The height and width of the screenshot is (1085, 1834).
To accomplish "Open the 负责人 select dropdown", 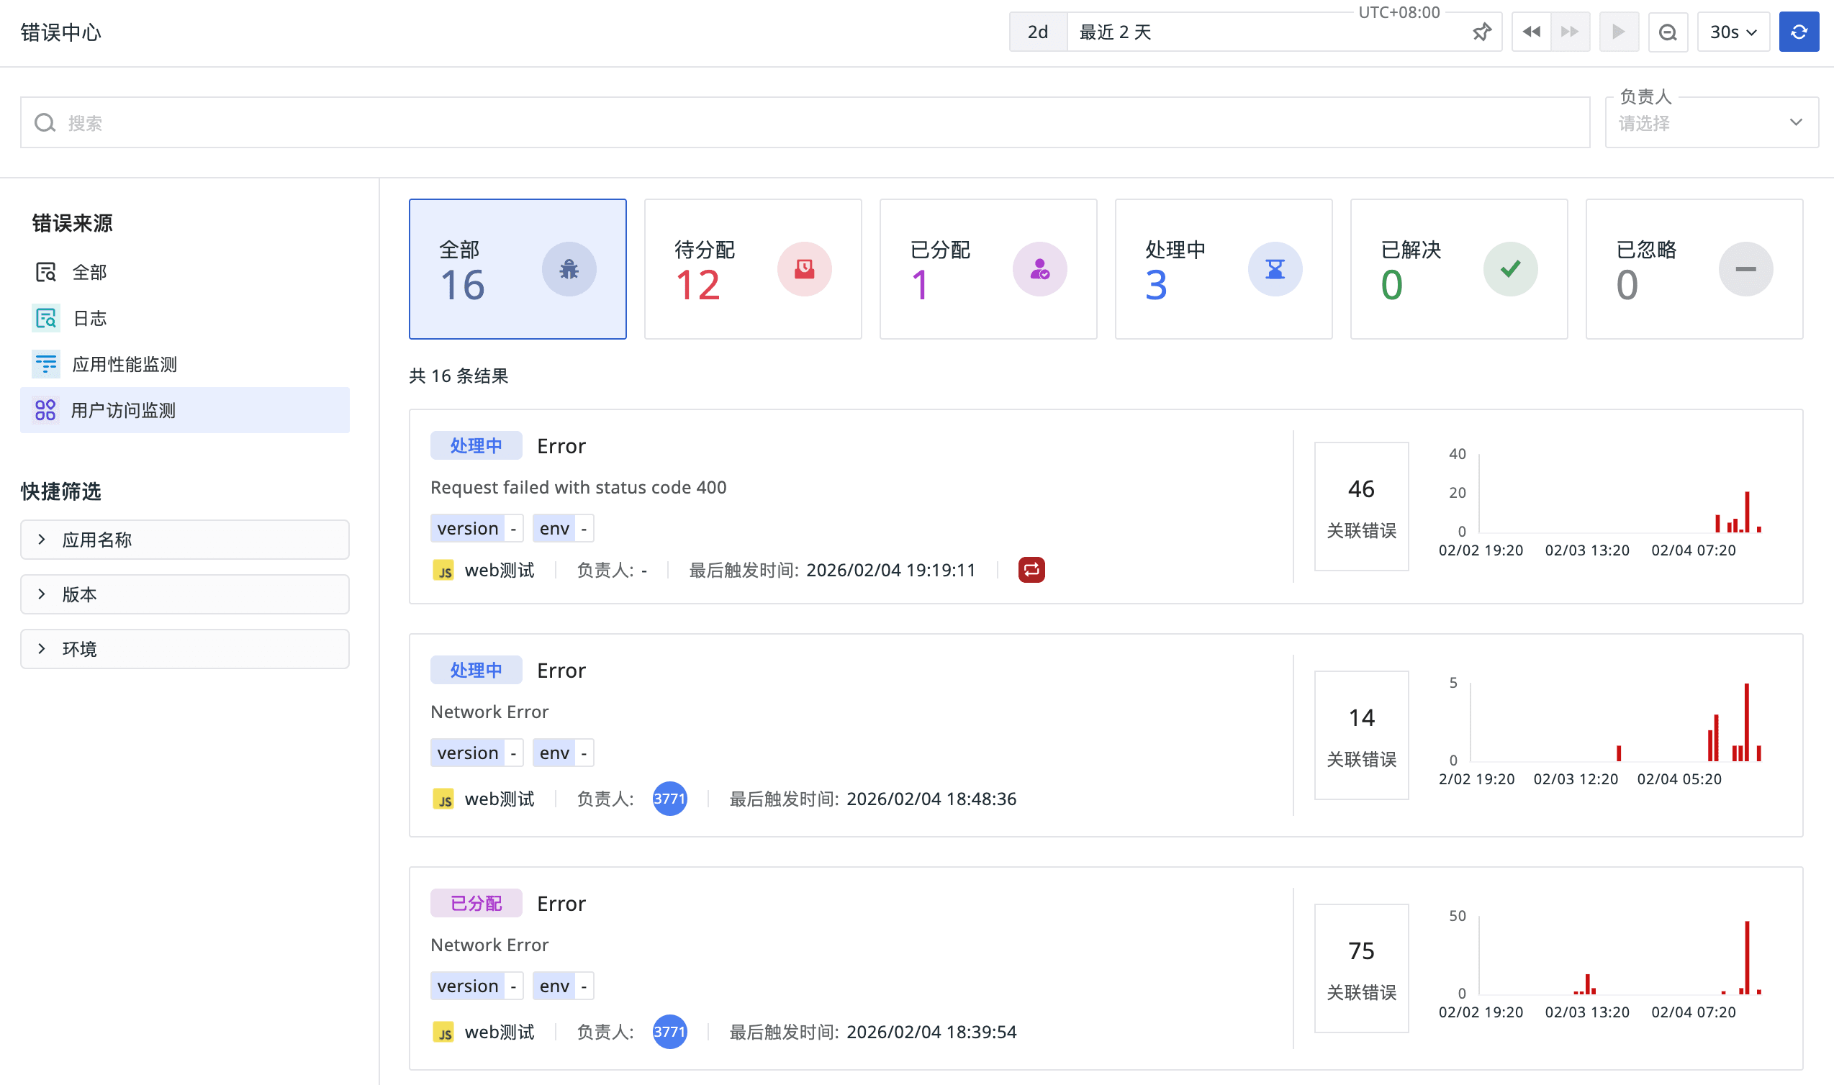I will click(1710, 123).
